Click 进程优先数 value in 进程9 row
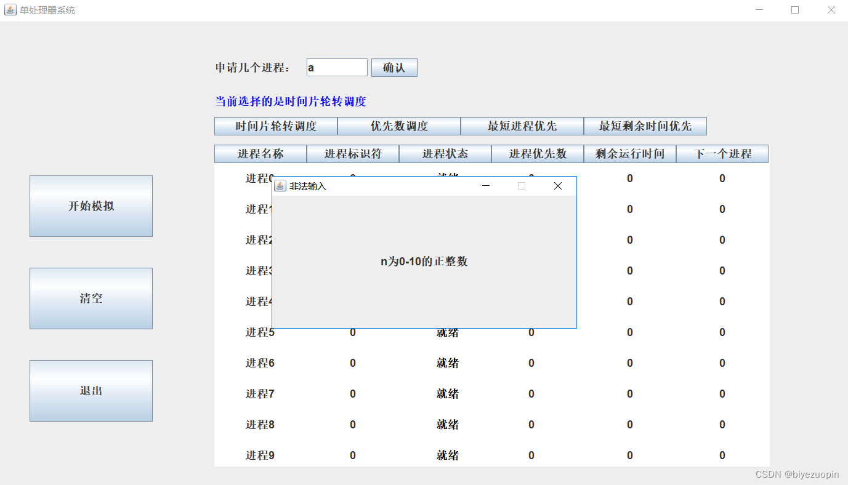848x485 pixels. pos(531,455)
